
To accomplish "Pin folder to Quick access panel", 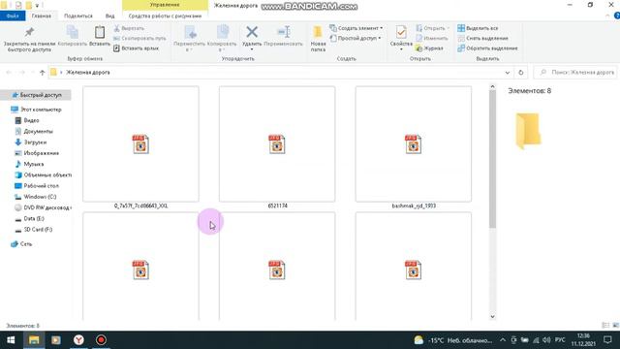I will (x=29, y=40).
